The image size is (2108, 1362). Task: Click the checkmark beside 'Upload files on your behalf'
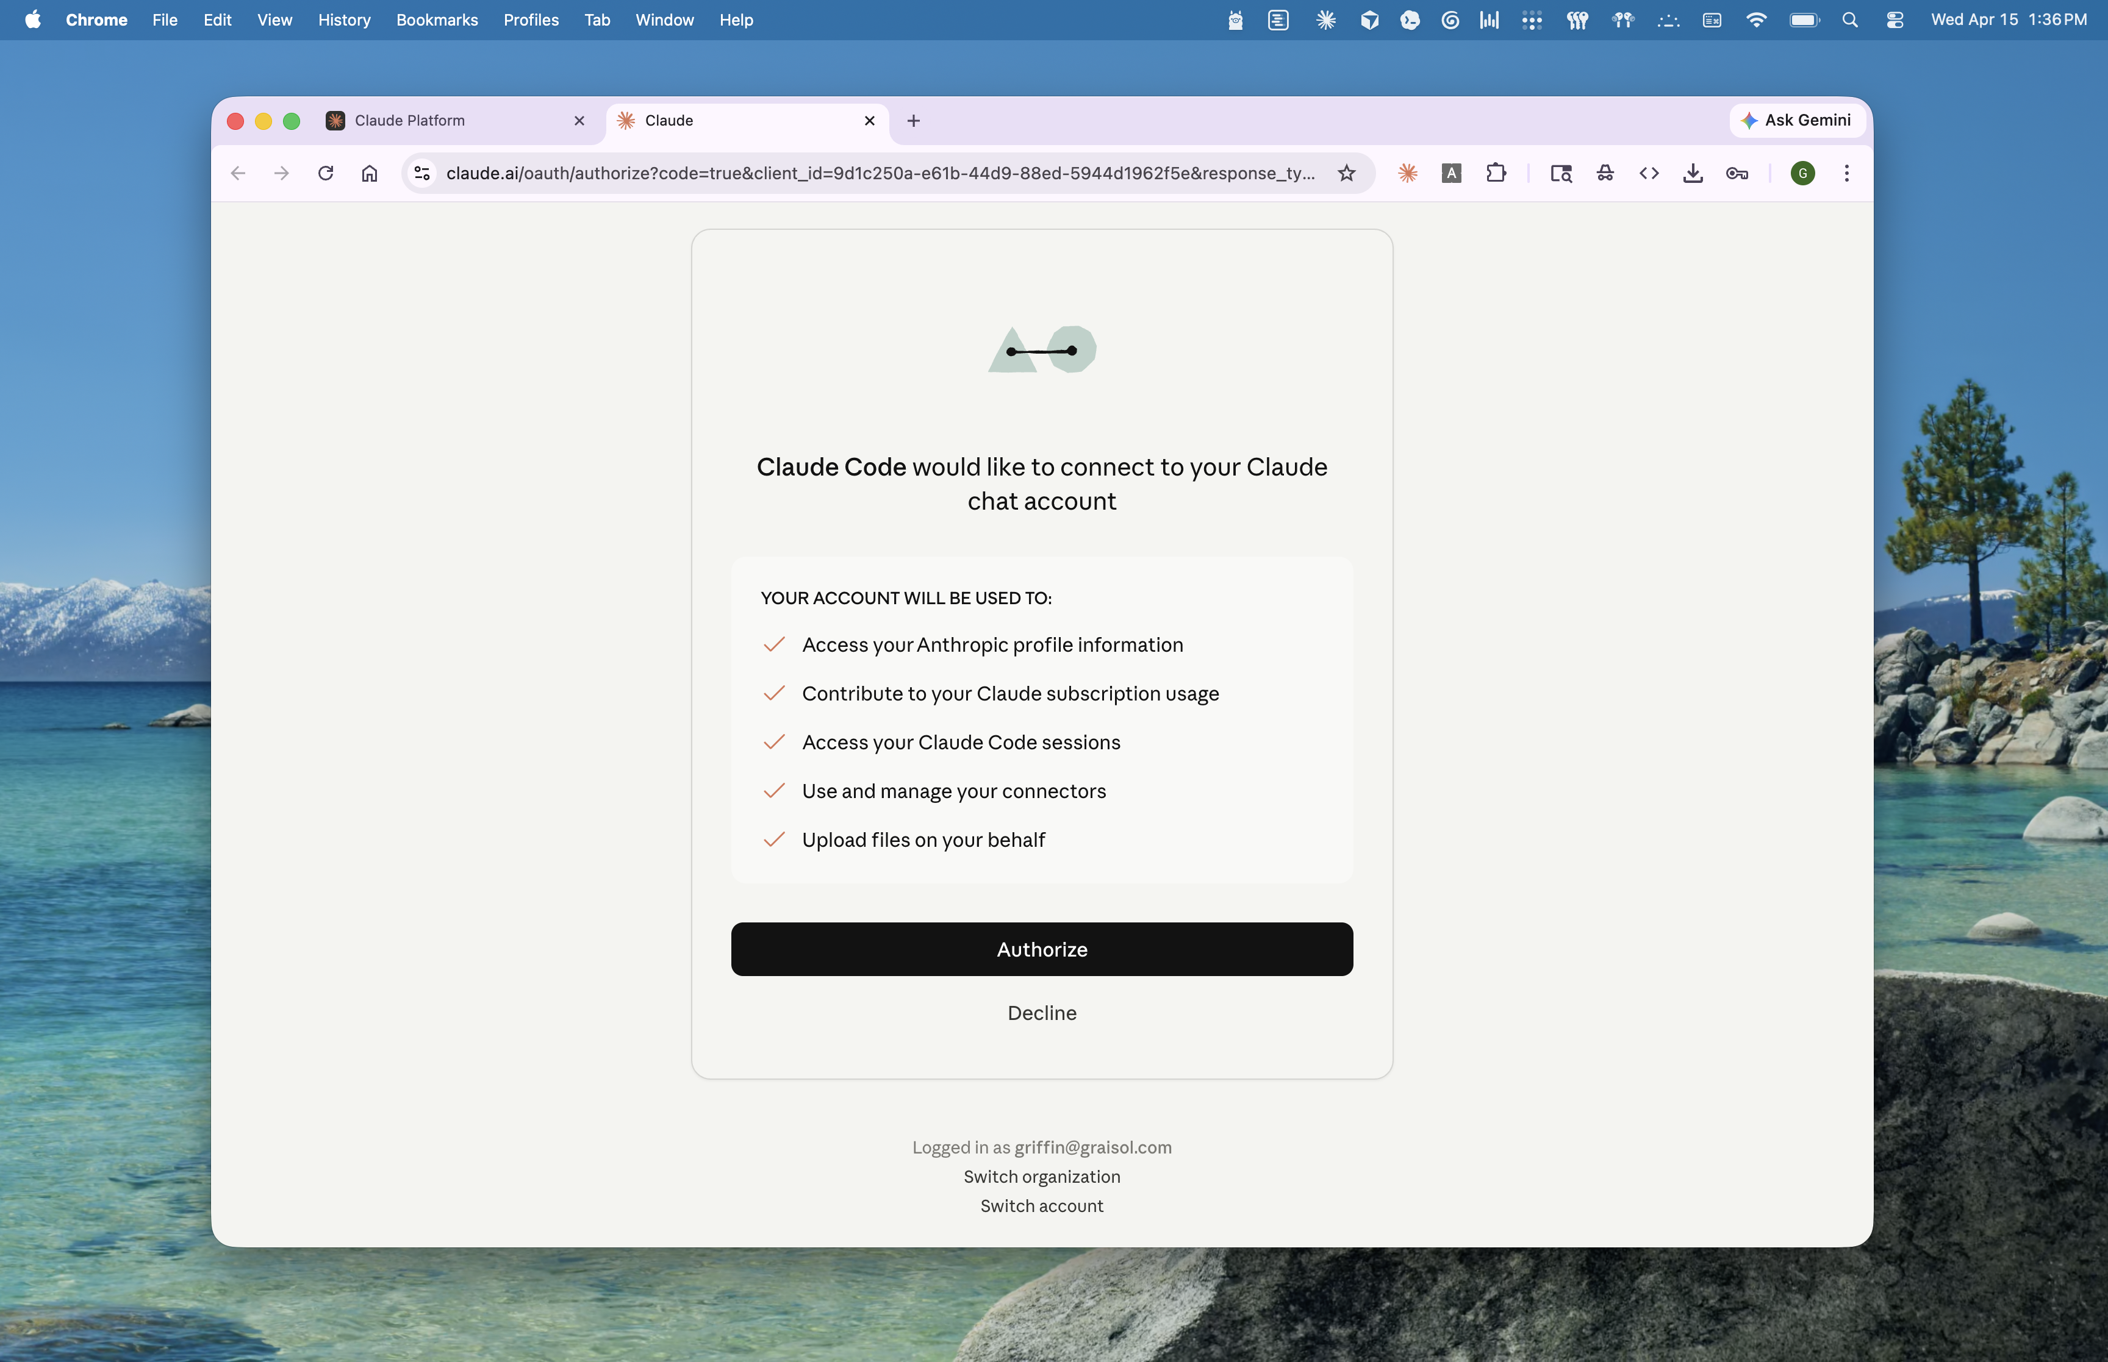[774, 840]
